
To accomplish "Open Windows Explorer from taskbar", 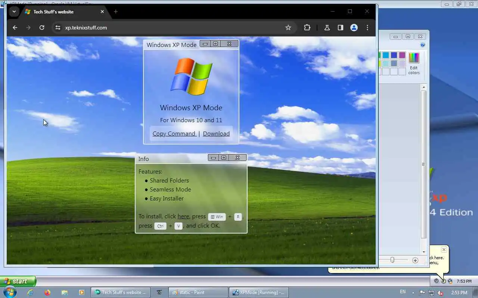I will coord(64,292).
